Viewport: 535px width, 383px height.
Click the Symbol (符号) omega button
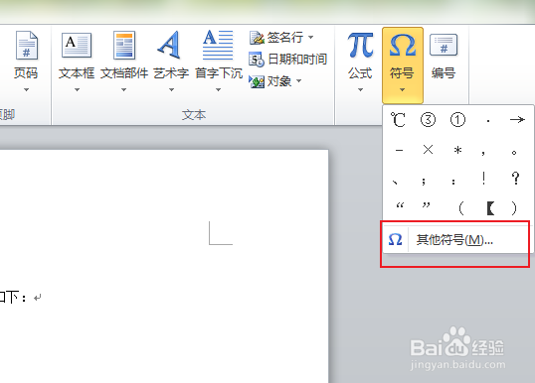[403, 64]
